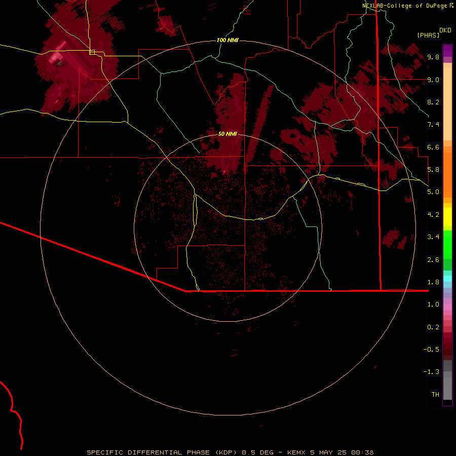This screenshot has width=456, height=456.
Task: Click the TH threshold label on the scale
Action: coord(435,395)
